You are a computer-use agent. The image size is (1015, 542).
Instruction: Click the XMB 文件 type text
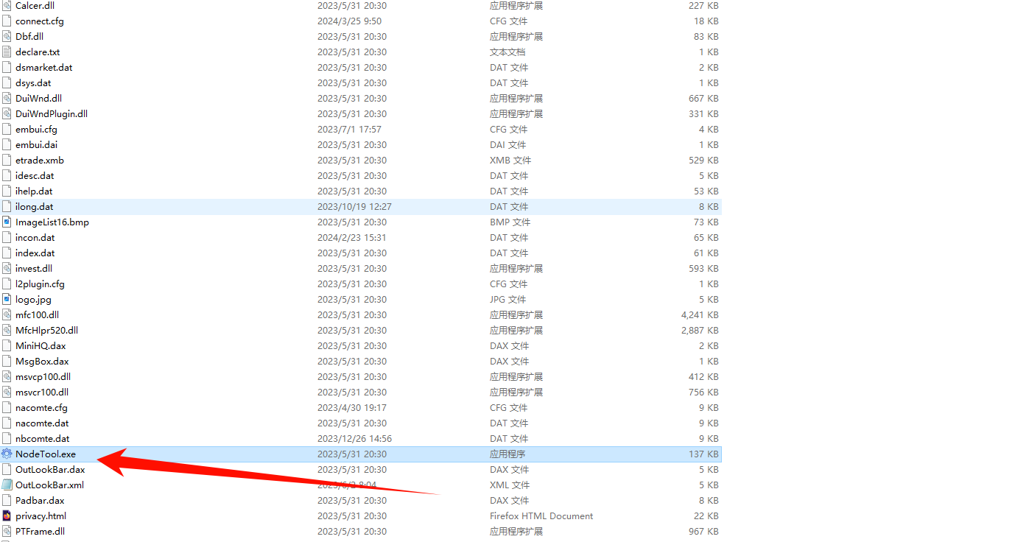click(510, 161)
